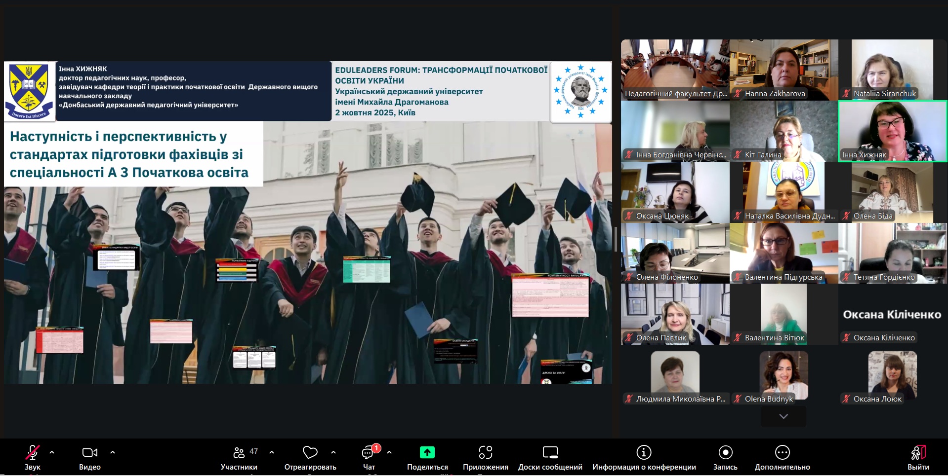Show next page of participant videos
Image resolution: width=948 pixels, height=476 pixels.
pos(783,416)
